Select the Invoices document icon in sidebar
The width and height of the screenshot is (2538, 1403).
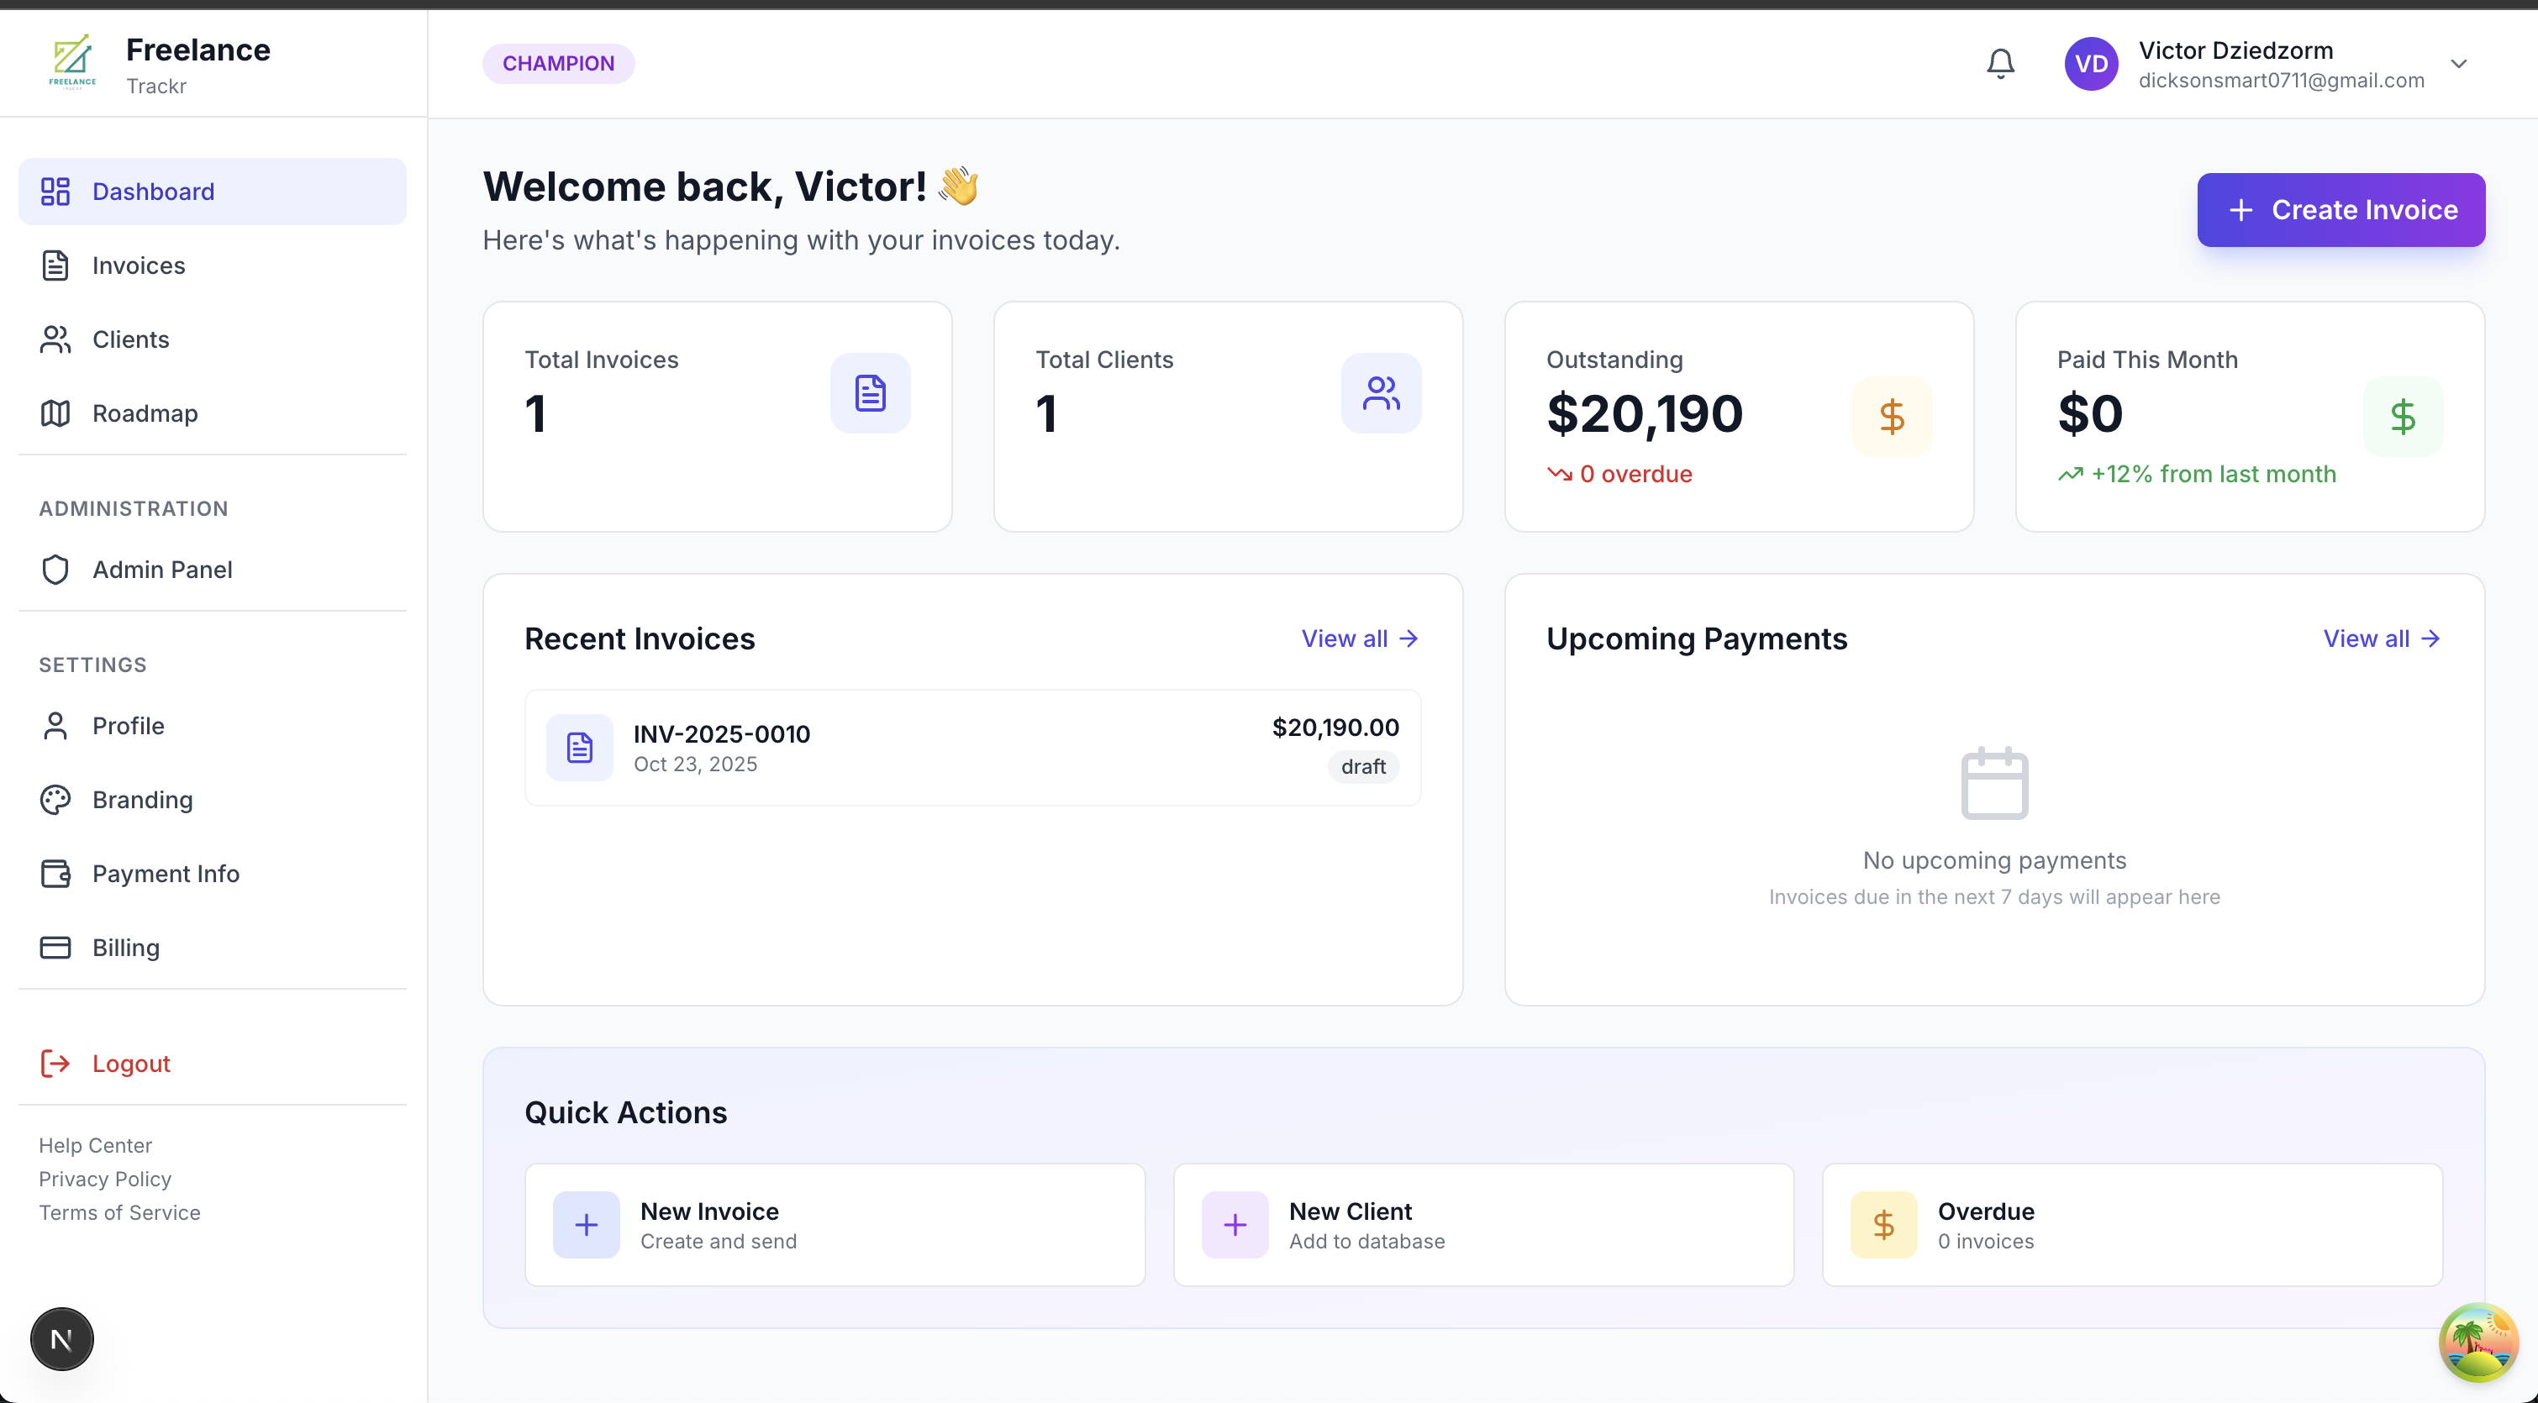pyautogui.click(x=55, y=265)
